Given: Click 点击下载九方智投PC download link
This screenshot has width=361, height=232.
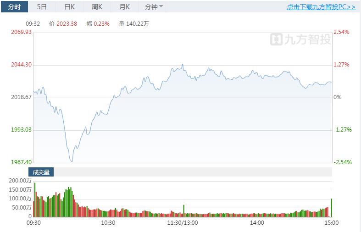Looking at the screenshot, I should coord(321,7).
